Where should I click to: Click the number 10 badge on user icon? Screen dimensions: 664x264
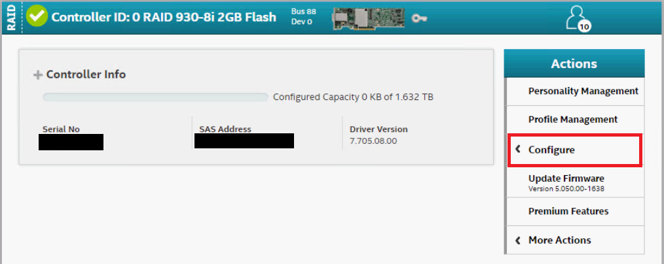coord(585,25)
